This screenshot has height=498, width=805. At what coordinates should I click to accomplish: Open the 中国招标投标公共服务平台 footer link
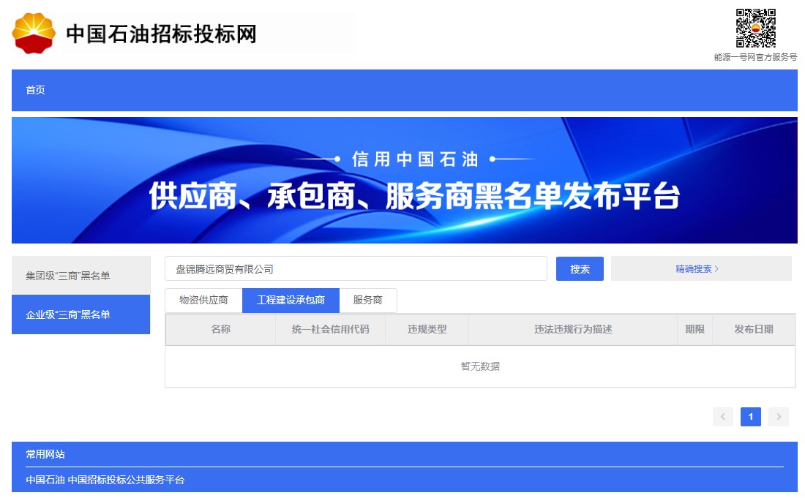[127, 480]
